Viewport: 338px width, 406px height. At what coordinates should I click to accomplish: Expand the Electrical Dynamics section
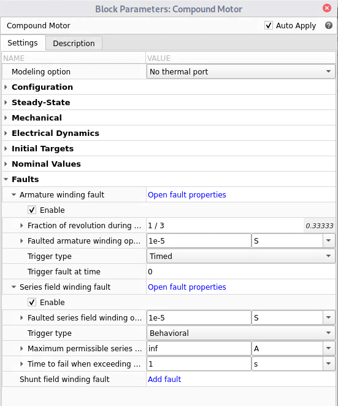tap(6, 133)
